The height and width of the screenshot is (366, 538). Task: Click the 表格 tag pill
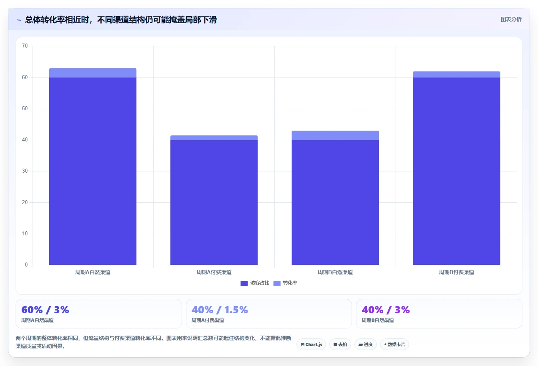point(340,344)
